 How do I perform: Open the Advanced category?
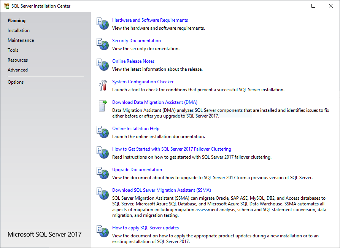click(18, 70)
